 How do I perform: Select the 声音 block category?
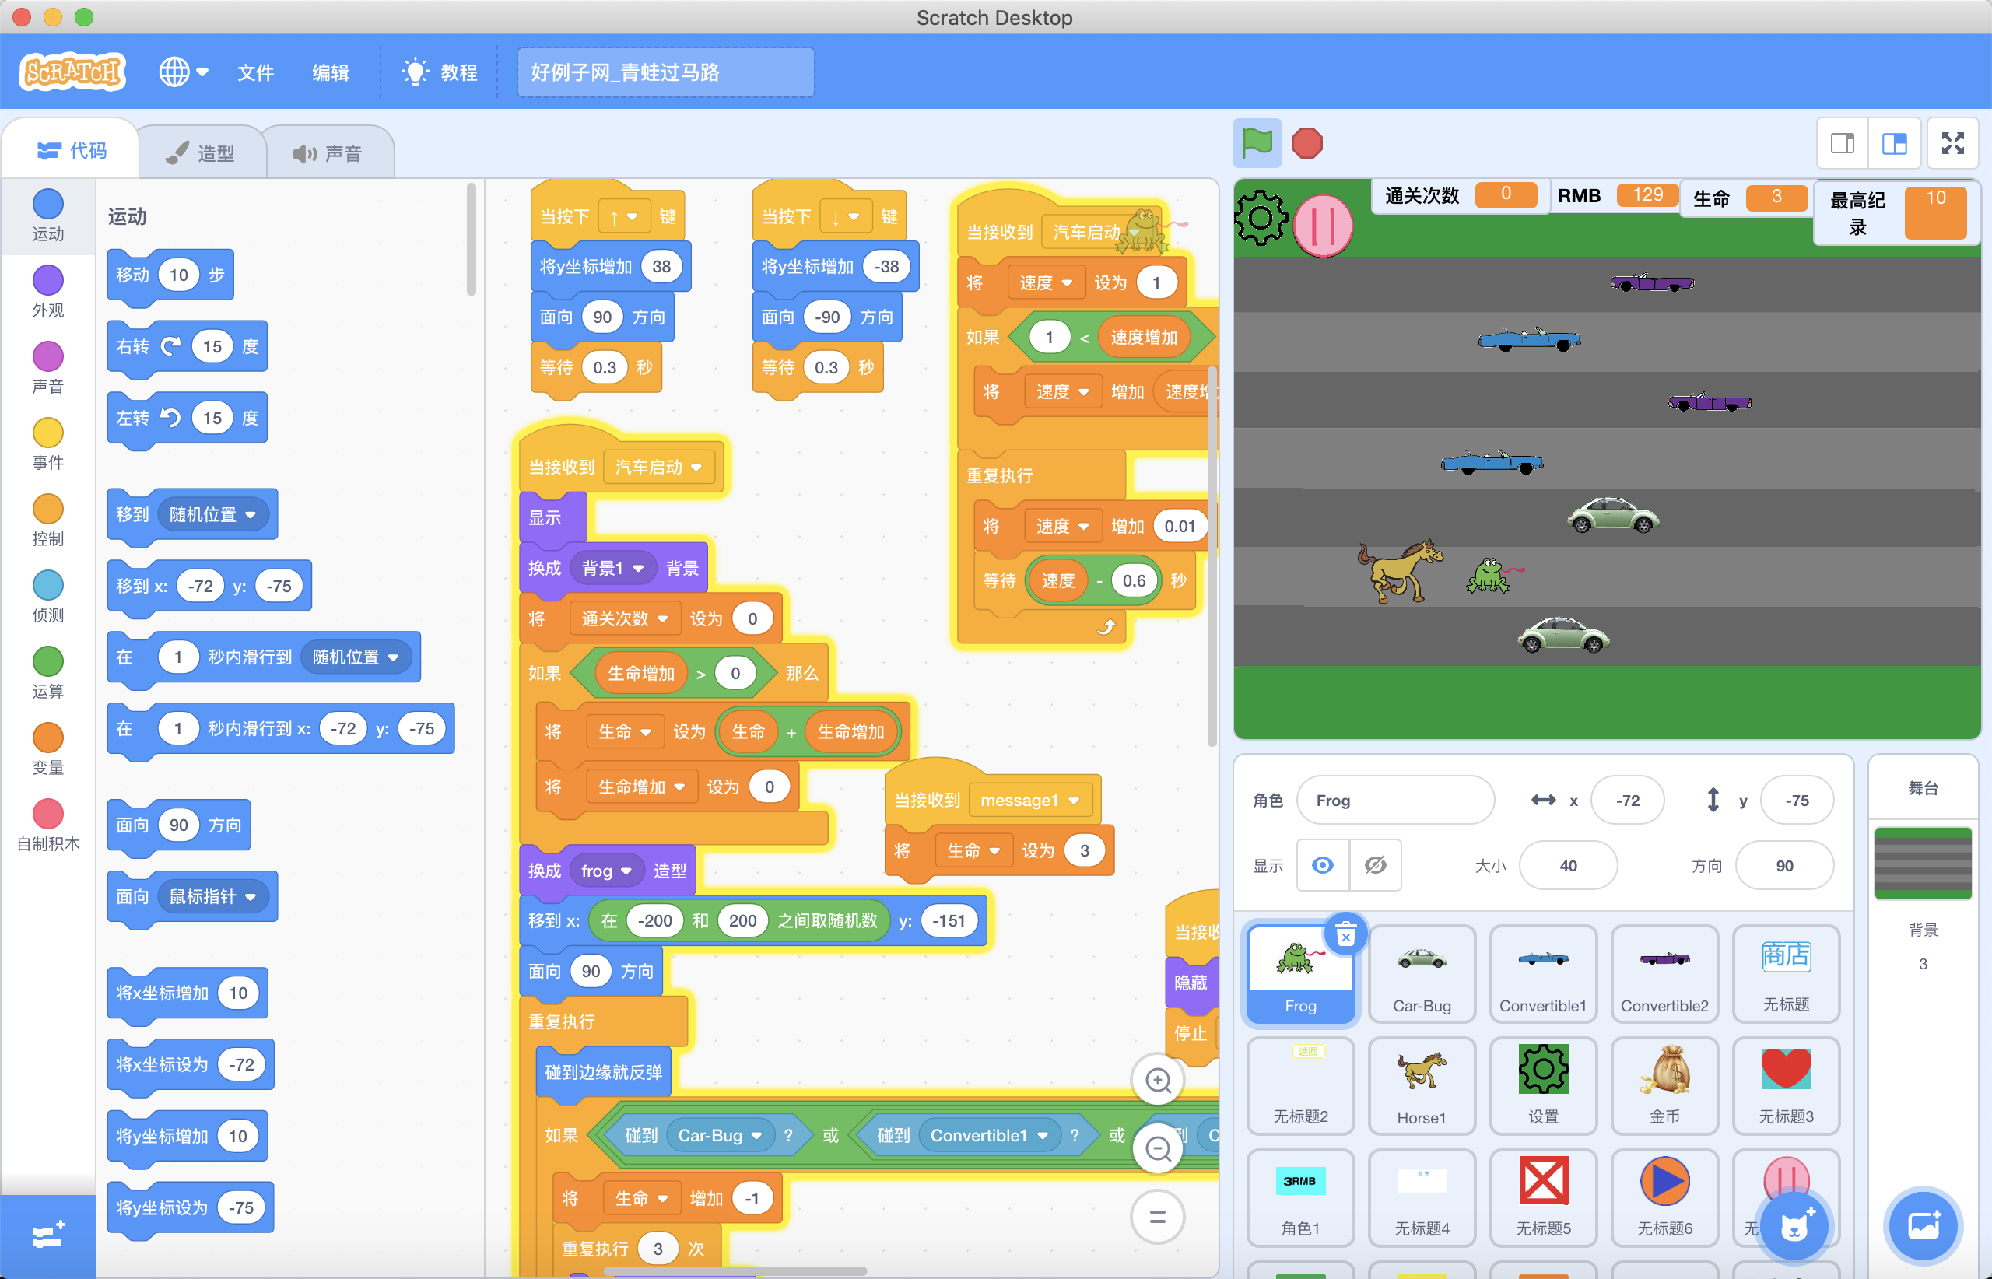click(x=47, y=369)
